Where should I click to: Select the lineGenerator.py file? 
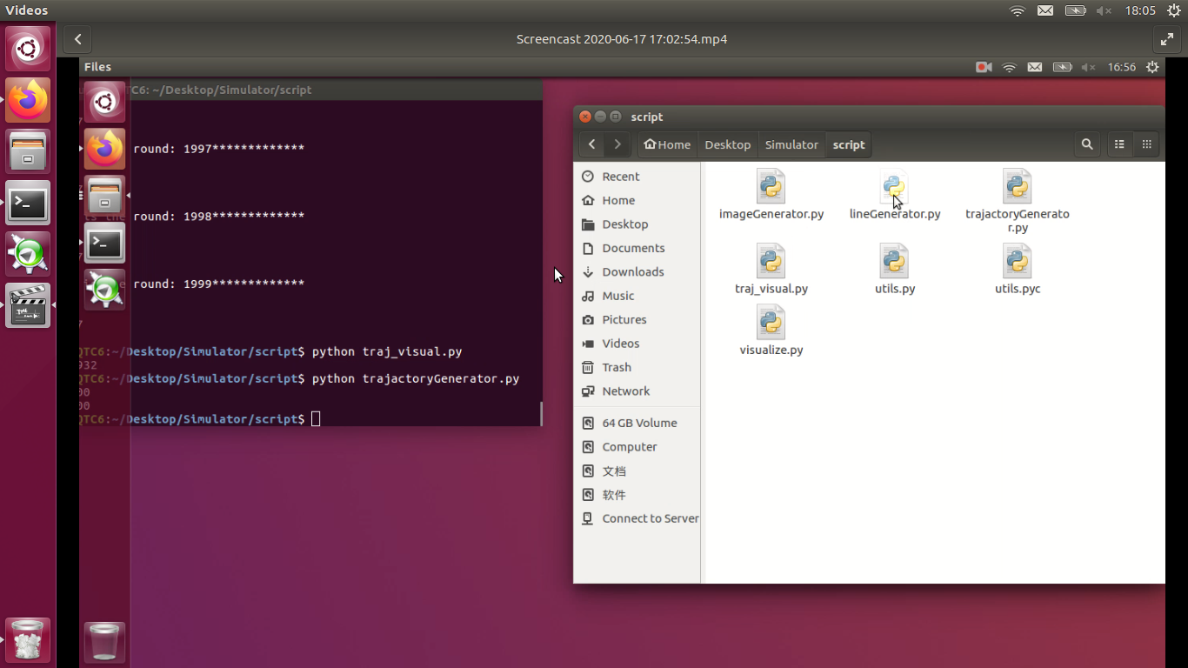[x=895, y=195]
